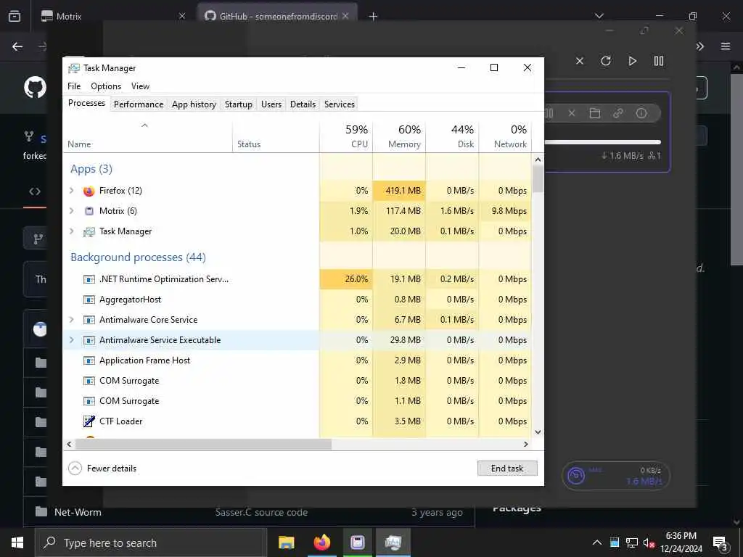The image size is (743, 557).
Task: Open the Net-Worm folder on GitHub
Action: click(78, 512)
